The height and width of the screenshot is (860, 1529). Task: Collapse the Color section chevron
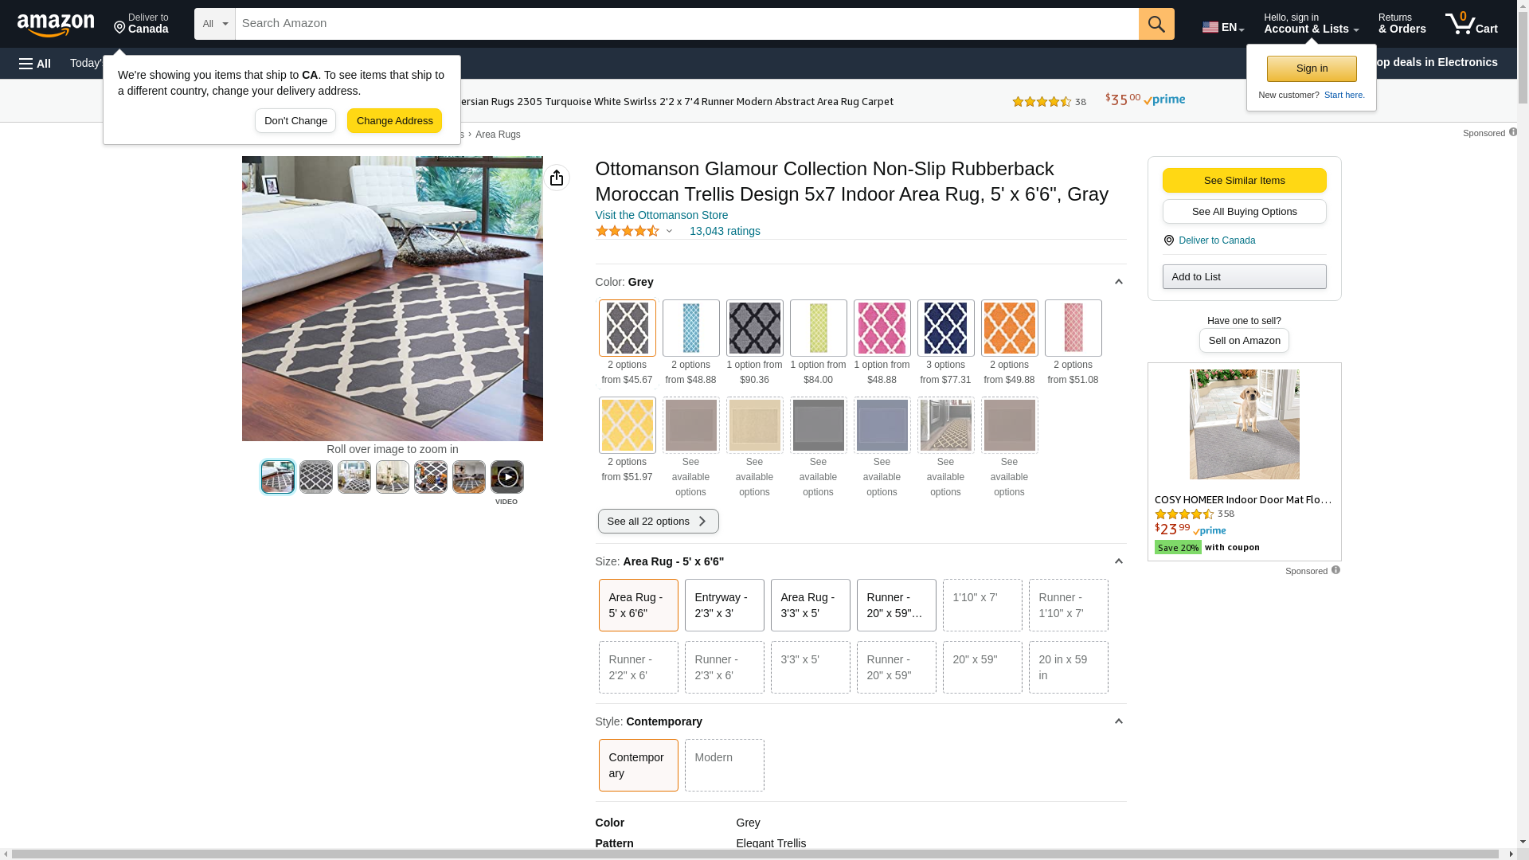(1118, 282)
